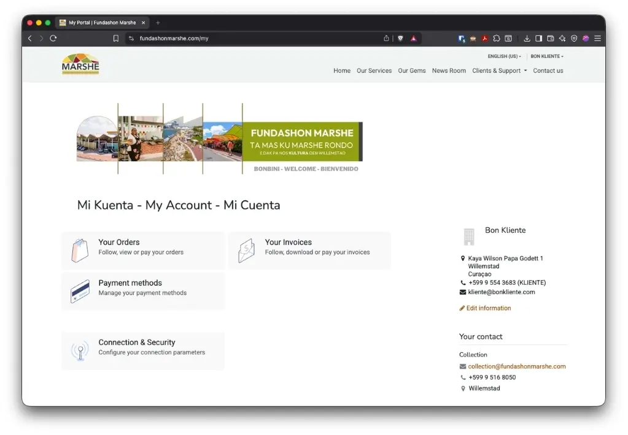Click the phone number +599 9 554 3683
The height and width of the screenshot is (435, 628).
tap(507, 282)
